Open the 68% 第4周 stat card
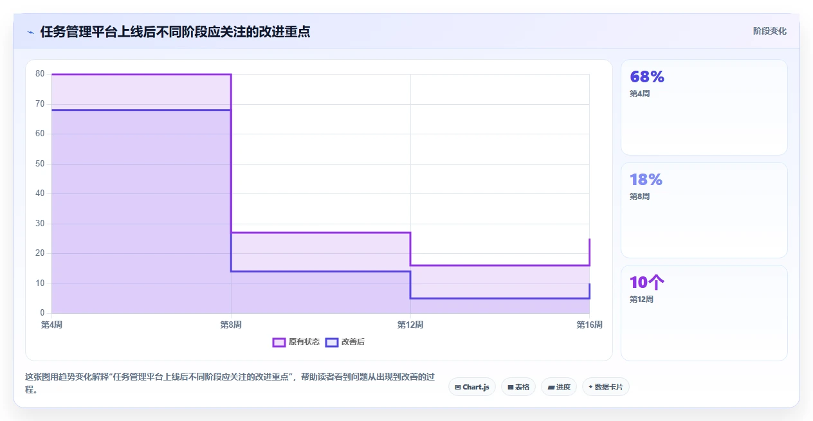 704,107
